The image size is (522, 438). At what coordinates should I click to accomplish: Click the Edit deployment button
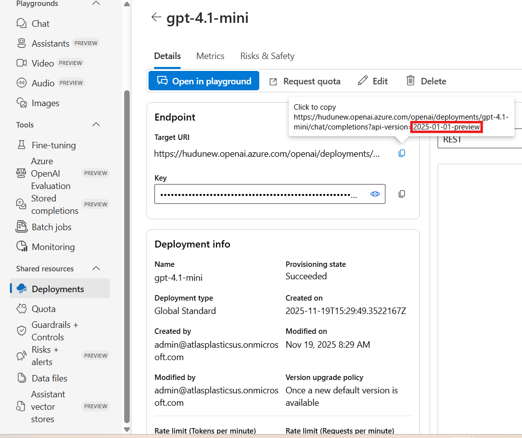click(x=373, y=81)
